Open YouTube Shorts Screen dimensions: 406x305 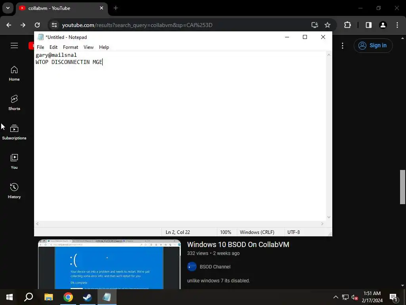pos(14,103)
